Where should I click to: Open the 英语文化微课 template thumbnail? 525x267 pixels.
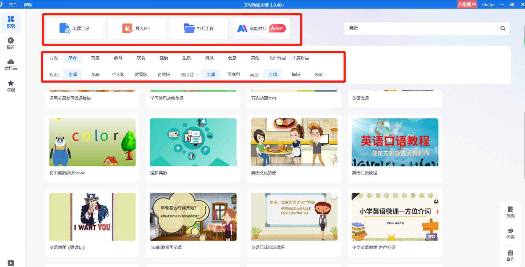click(x=294, y=142)
